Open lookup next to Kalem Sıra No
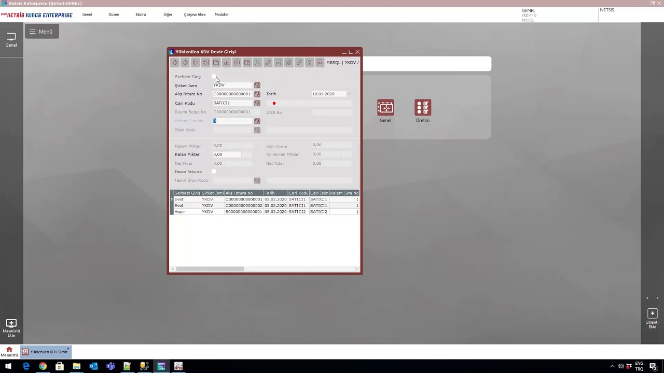The width and height of the screenshot is (664, 373). click(x=257, y=121)
